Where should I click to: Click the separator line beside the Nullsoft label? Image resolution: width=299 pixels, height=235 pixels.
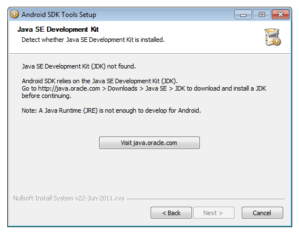tap(206, 199)
